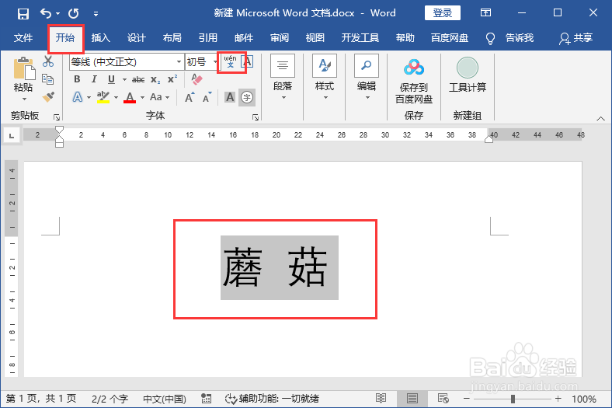This screenshot has height=408, width=612.
Task: Open the 邮件 tab
Action: [244, 38]
